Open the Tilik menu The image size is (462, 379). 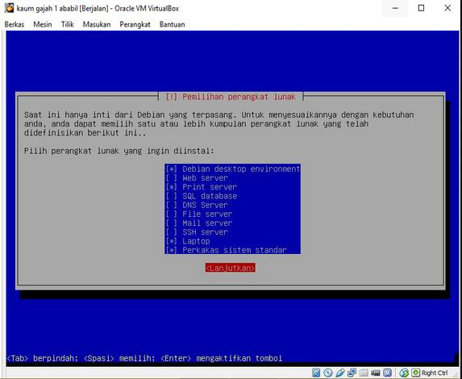(67, 24)
